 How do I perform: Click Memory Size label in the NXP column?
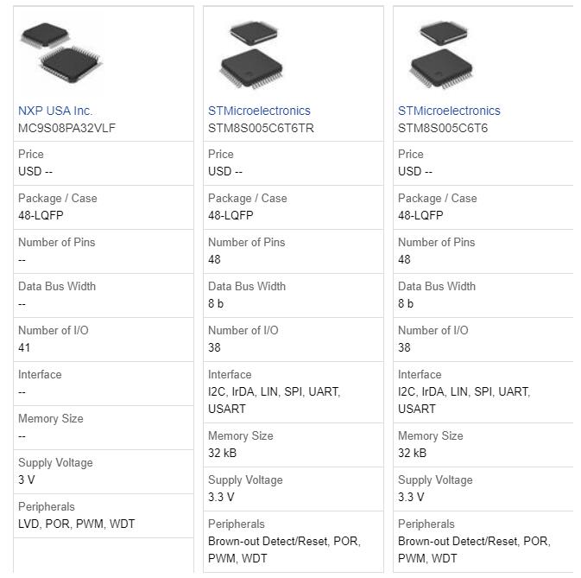click(x=51, y=418)
